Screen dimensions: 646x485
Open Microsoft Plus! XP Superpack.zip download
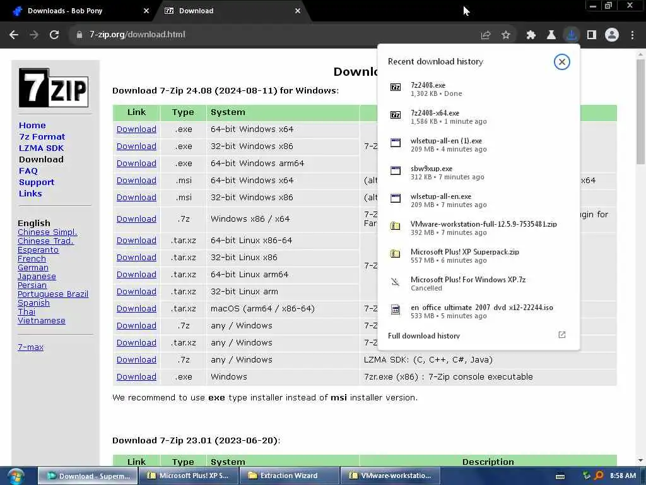[478, 256]
